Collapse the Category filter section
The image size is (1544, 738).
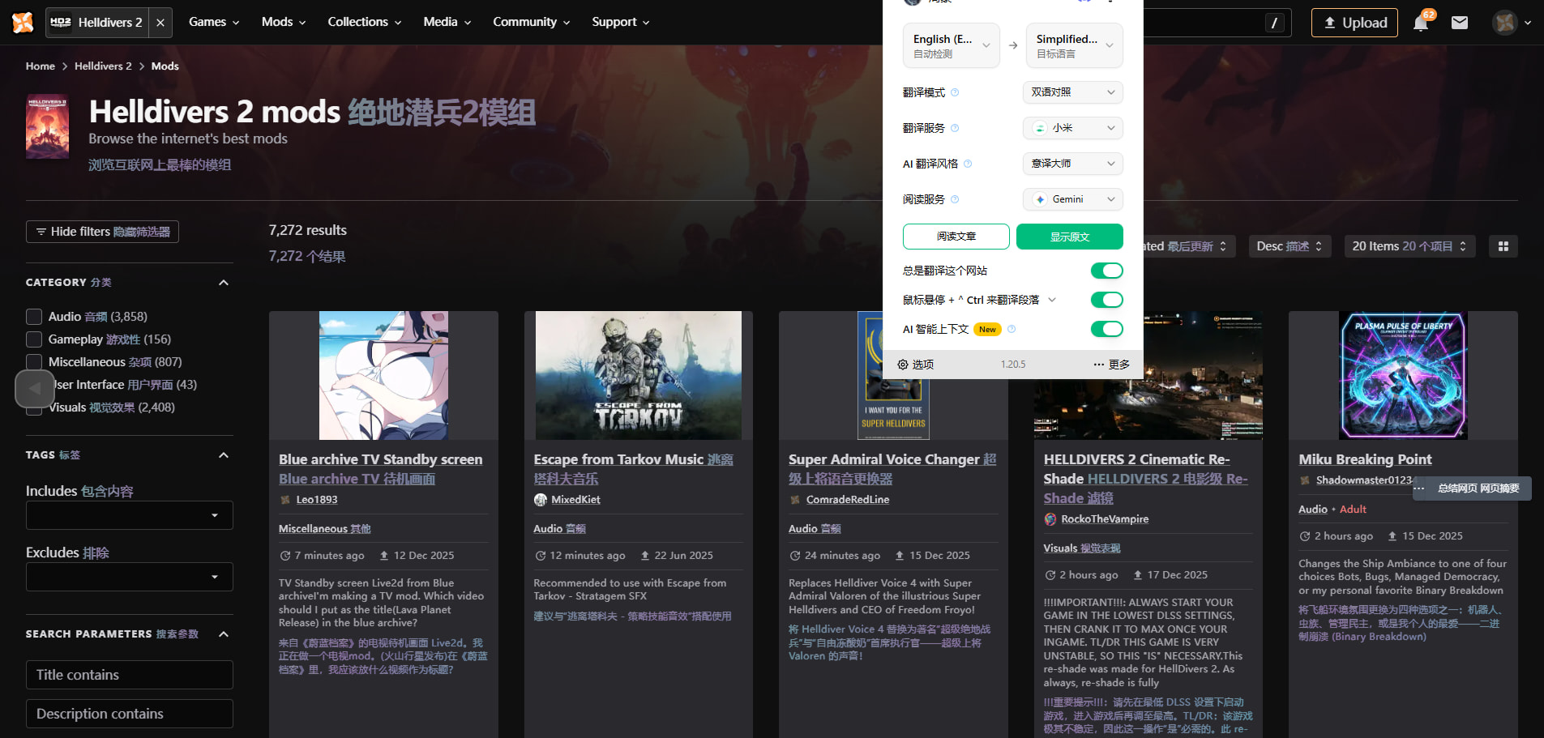[224, 283]
